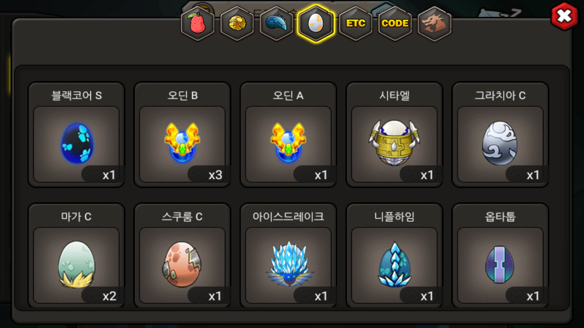This screenshot has height=328, width=584.
Task: Click the x2 count on 마가 C
Action: pyautogui.click(x=109, y=296)
